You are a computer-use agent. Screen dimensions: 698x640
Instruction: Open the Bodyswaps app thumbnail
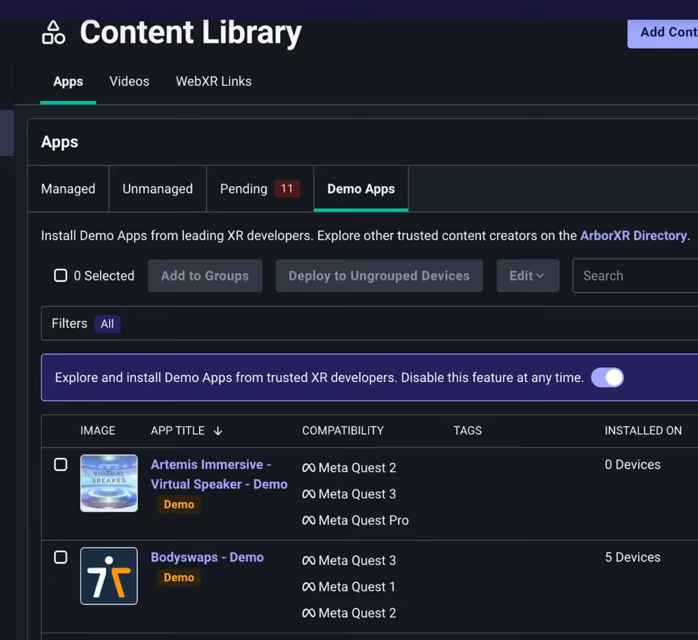coord(109,576)
